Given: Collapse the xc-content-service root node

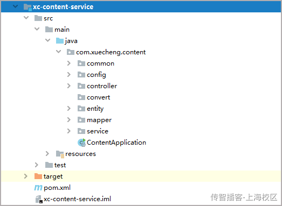Looking at the screenshot, I should 16,6.
